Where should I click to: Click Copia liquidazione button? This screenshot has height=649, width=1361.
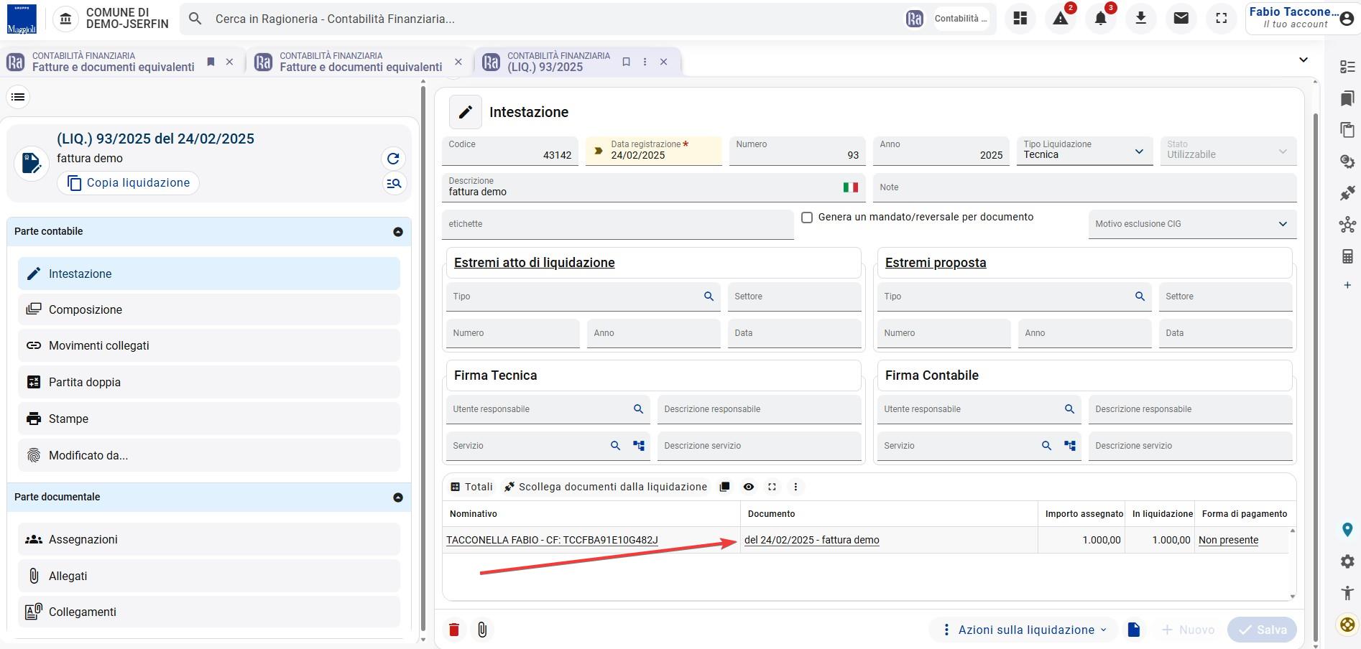click(129, 183)
